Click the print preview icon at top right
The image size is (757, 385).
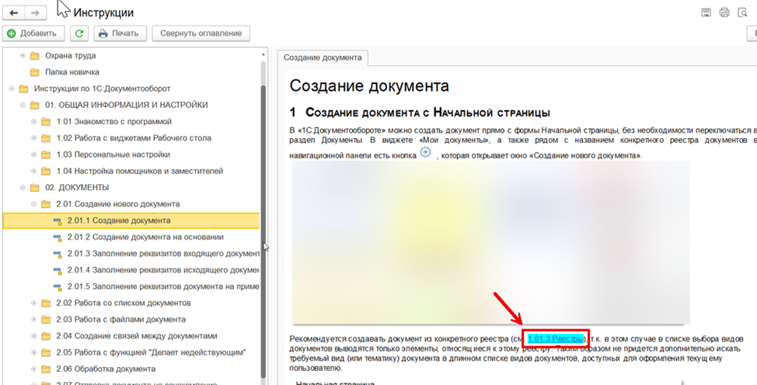(742, 13)
